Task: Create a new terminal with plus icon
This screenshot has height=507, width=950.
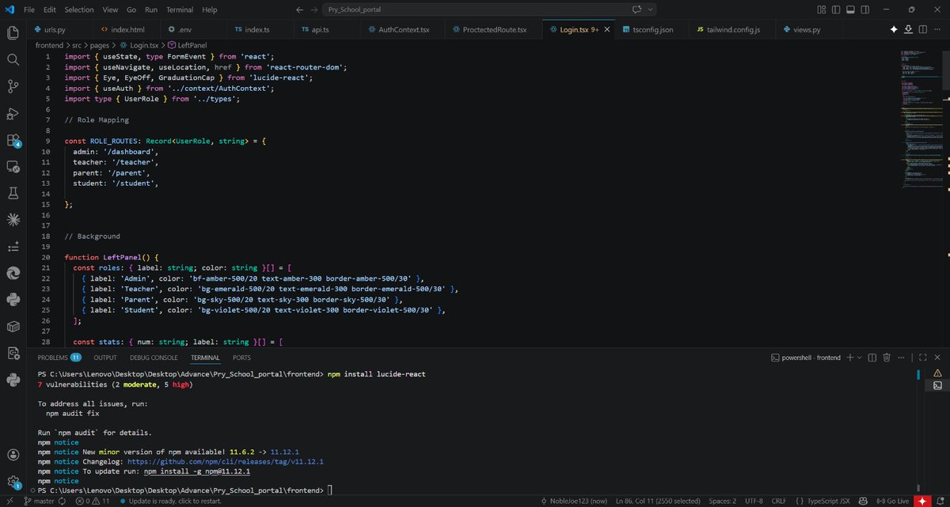Action: tap(849, 358)
